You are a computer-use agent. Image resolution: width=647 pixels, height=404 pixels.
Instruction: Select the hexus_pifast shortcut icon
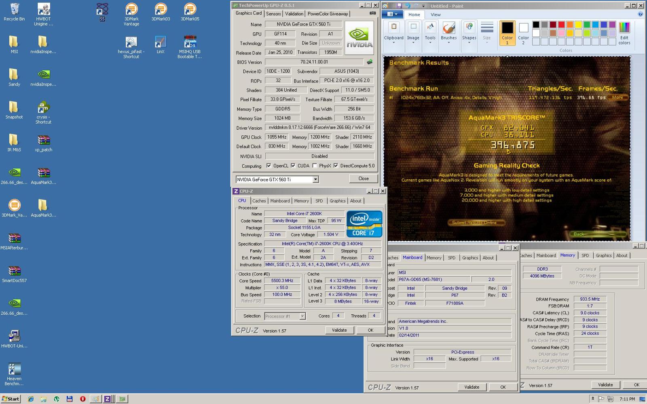[131, 42]
